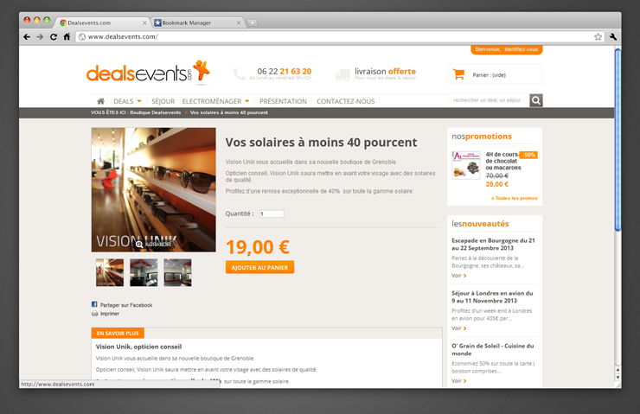Click the main sunglasses product image
This screenshot has width=640, height=414.
(153, 189)
